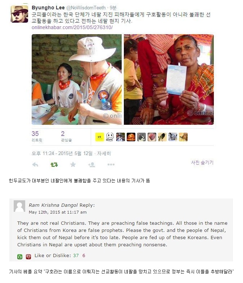Hide photos via 사진 숨기기 link
243x283 pixels.
pyautogui.click(x=202, y=163)
